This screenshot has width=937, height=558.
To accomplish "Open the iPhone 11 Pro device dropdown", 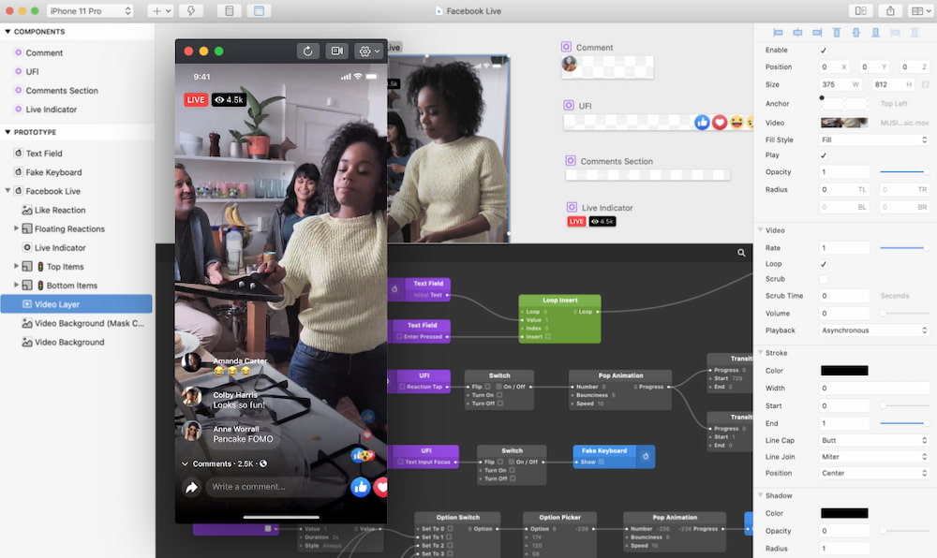I will (90, 11).
